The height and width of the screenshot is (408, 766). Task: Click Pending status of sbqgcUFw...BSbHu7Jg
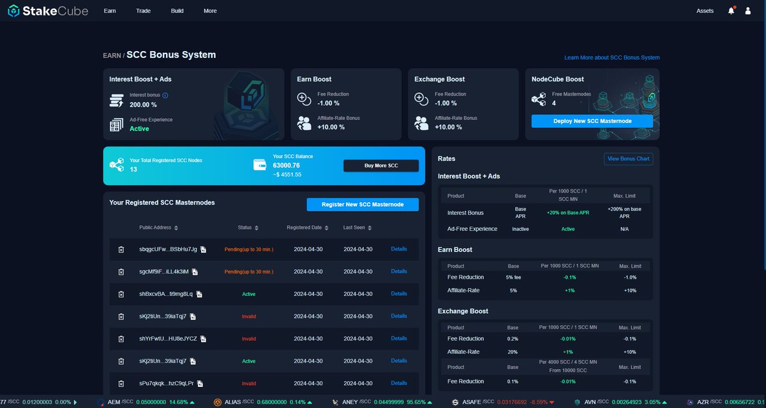point(248,249)
